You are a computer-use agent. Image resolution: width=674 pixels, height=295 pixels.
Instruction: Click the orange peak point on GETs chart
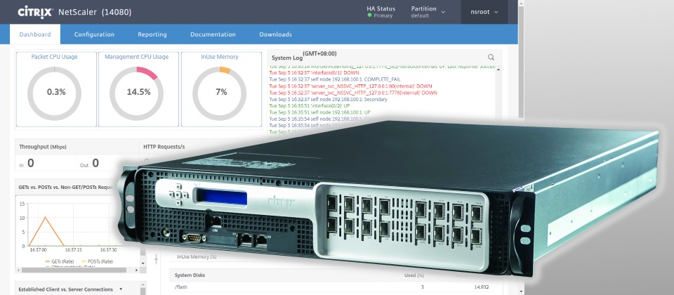(46, 218)
